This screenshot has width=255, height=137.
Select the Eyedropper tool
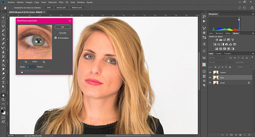click(x=3, y=39)
